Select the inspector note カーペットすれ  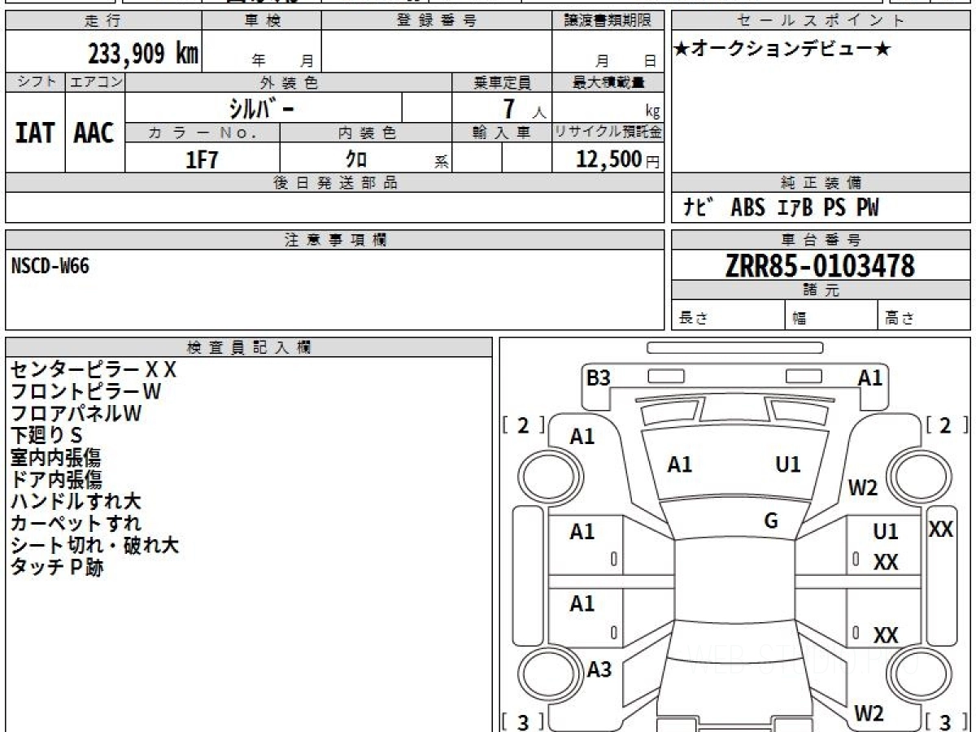coord(76,524)
